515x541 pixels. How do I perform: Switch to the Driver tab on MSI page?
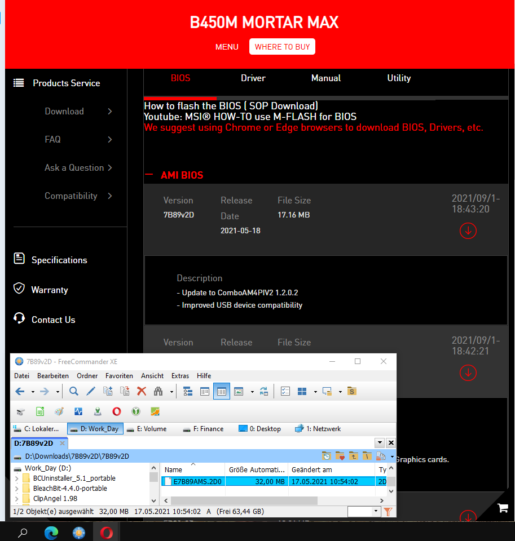click(x=253, y=78)
